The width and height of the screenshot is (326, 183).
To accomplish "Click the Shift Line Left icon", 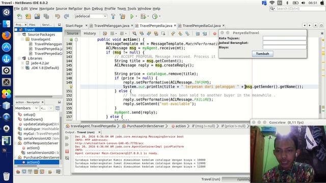I will [x=198, y=34].
